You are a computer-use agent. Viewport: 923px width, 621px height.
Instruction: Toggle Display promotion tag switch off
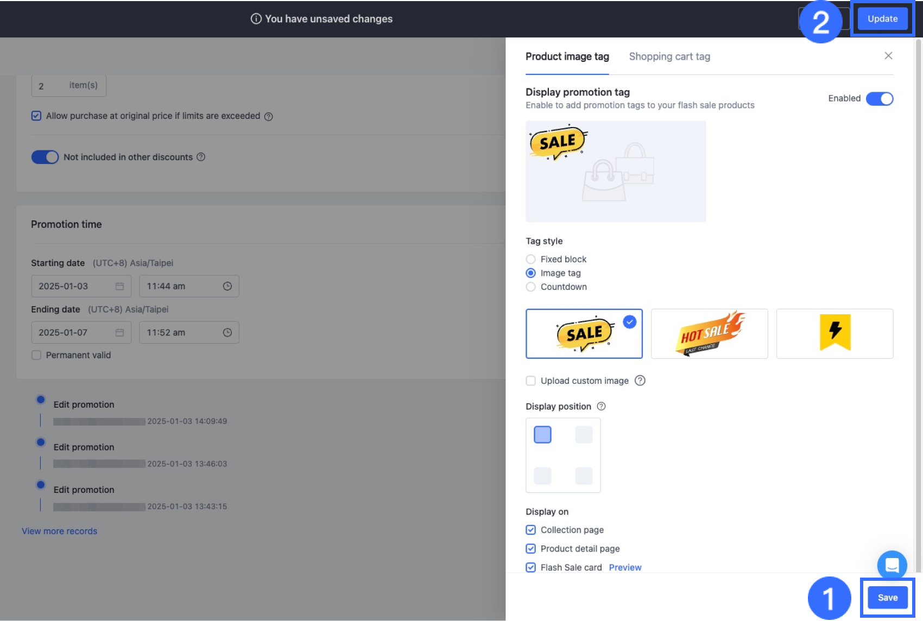coord(879,98)
